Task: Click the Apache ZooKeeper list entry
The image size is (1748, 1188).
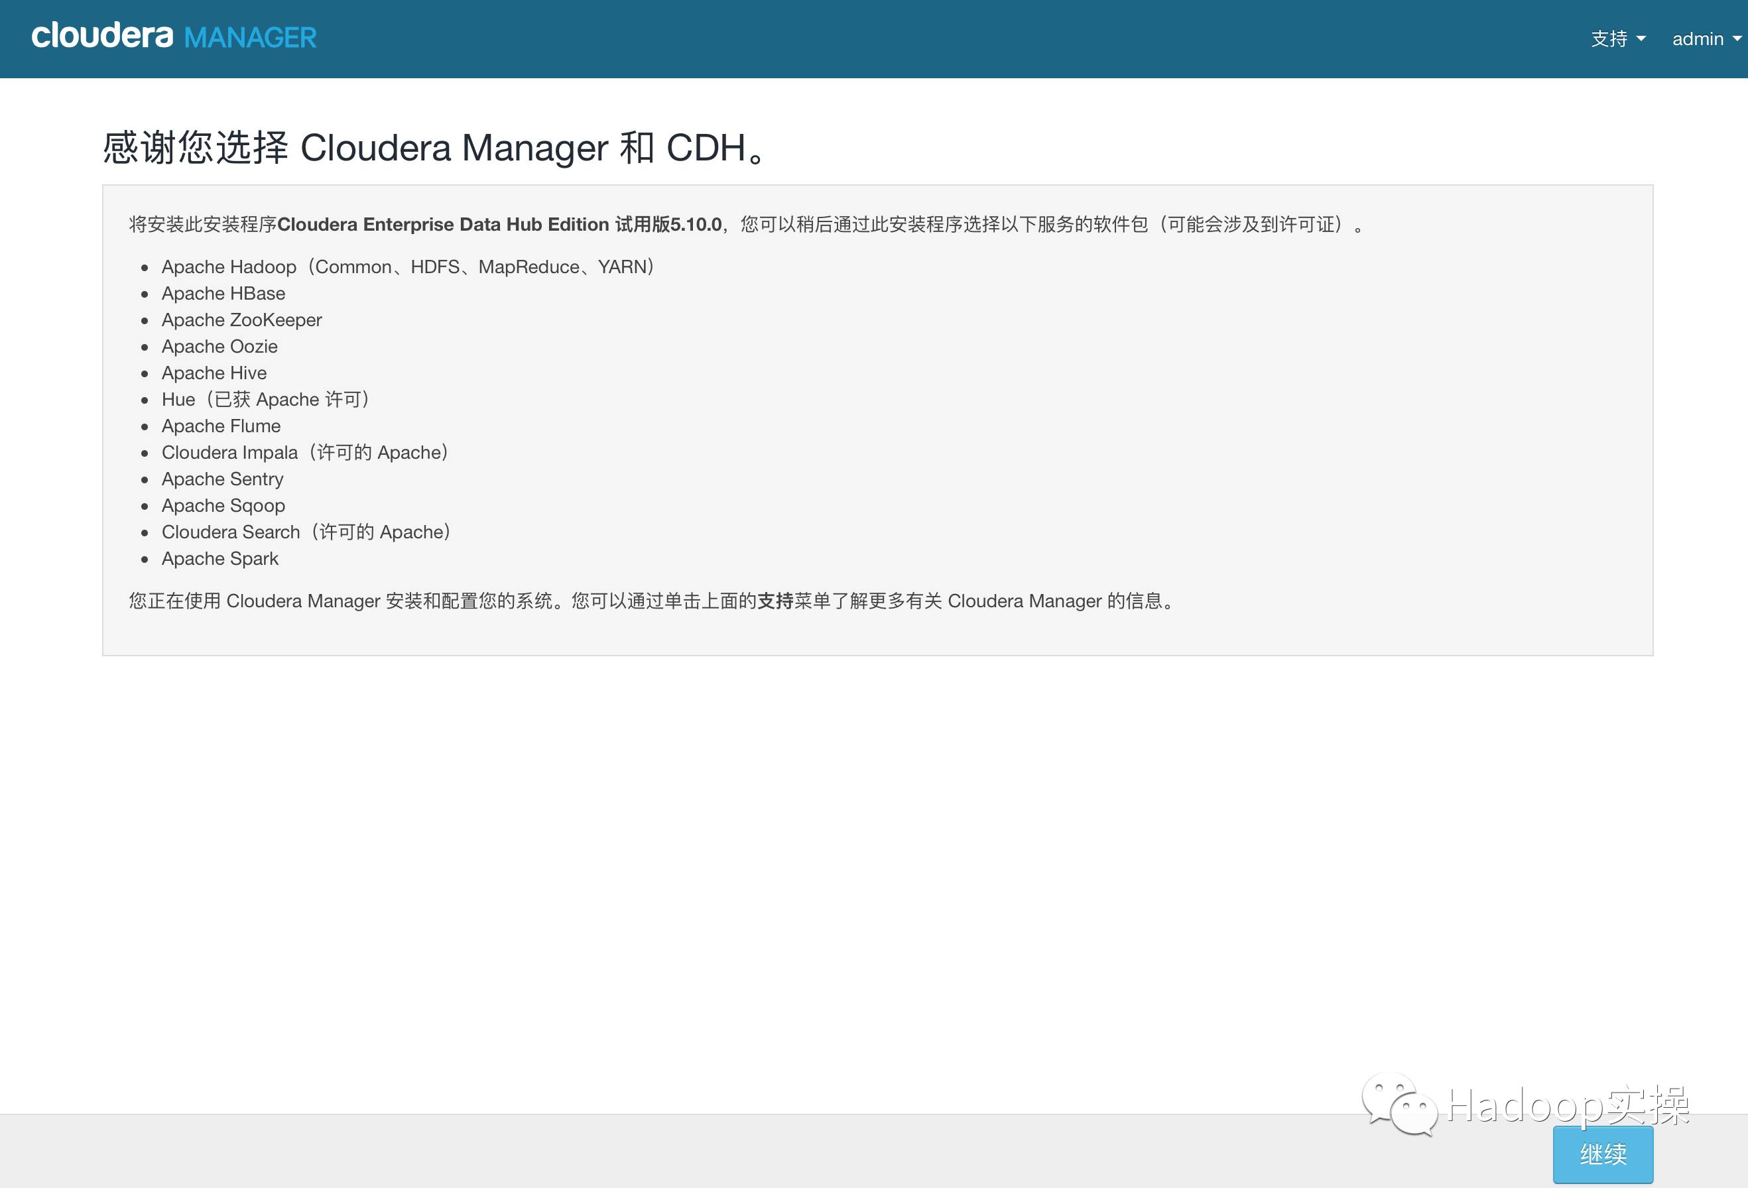Action: (x=241, y=320)
